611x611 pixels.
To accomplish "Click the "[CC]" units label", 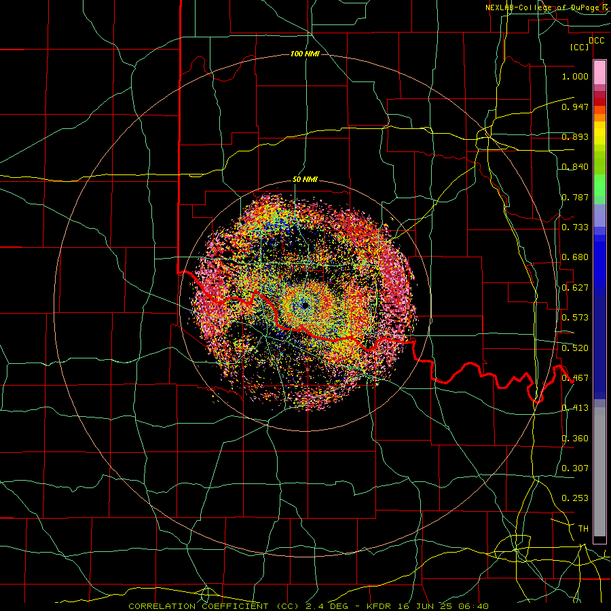I will pyautogui.click(x=580, y=47).
